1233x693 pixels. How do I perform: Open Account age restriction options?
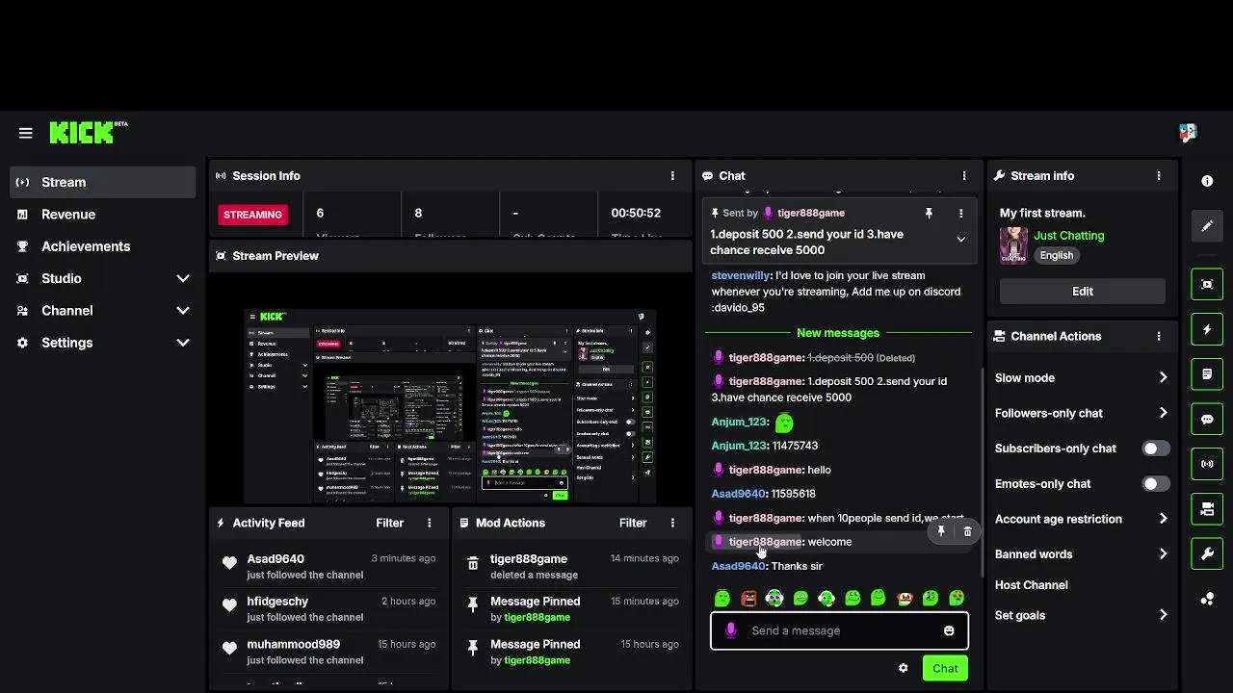click(1082, 519)
